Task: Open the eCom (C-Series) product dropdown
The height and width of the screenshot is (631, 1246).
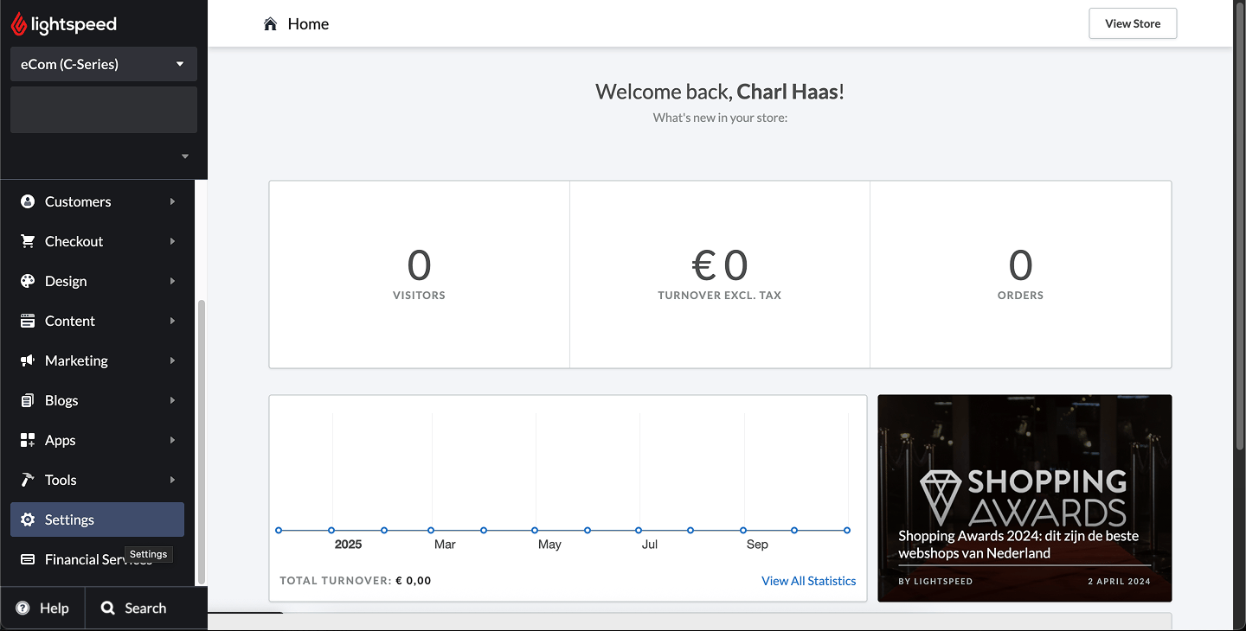Action: (104, 64)
